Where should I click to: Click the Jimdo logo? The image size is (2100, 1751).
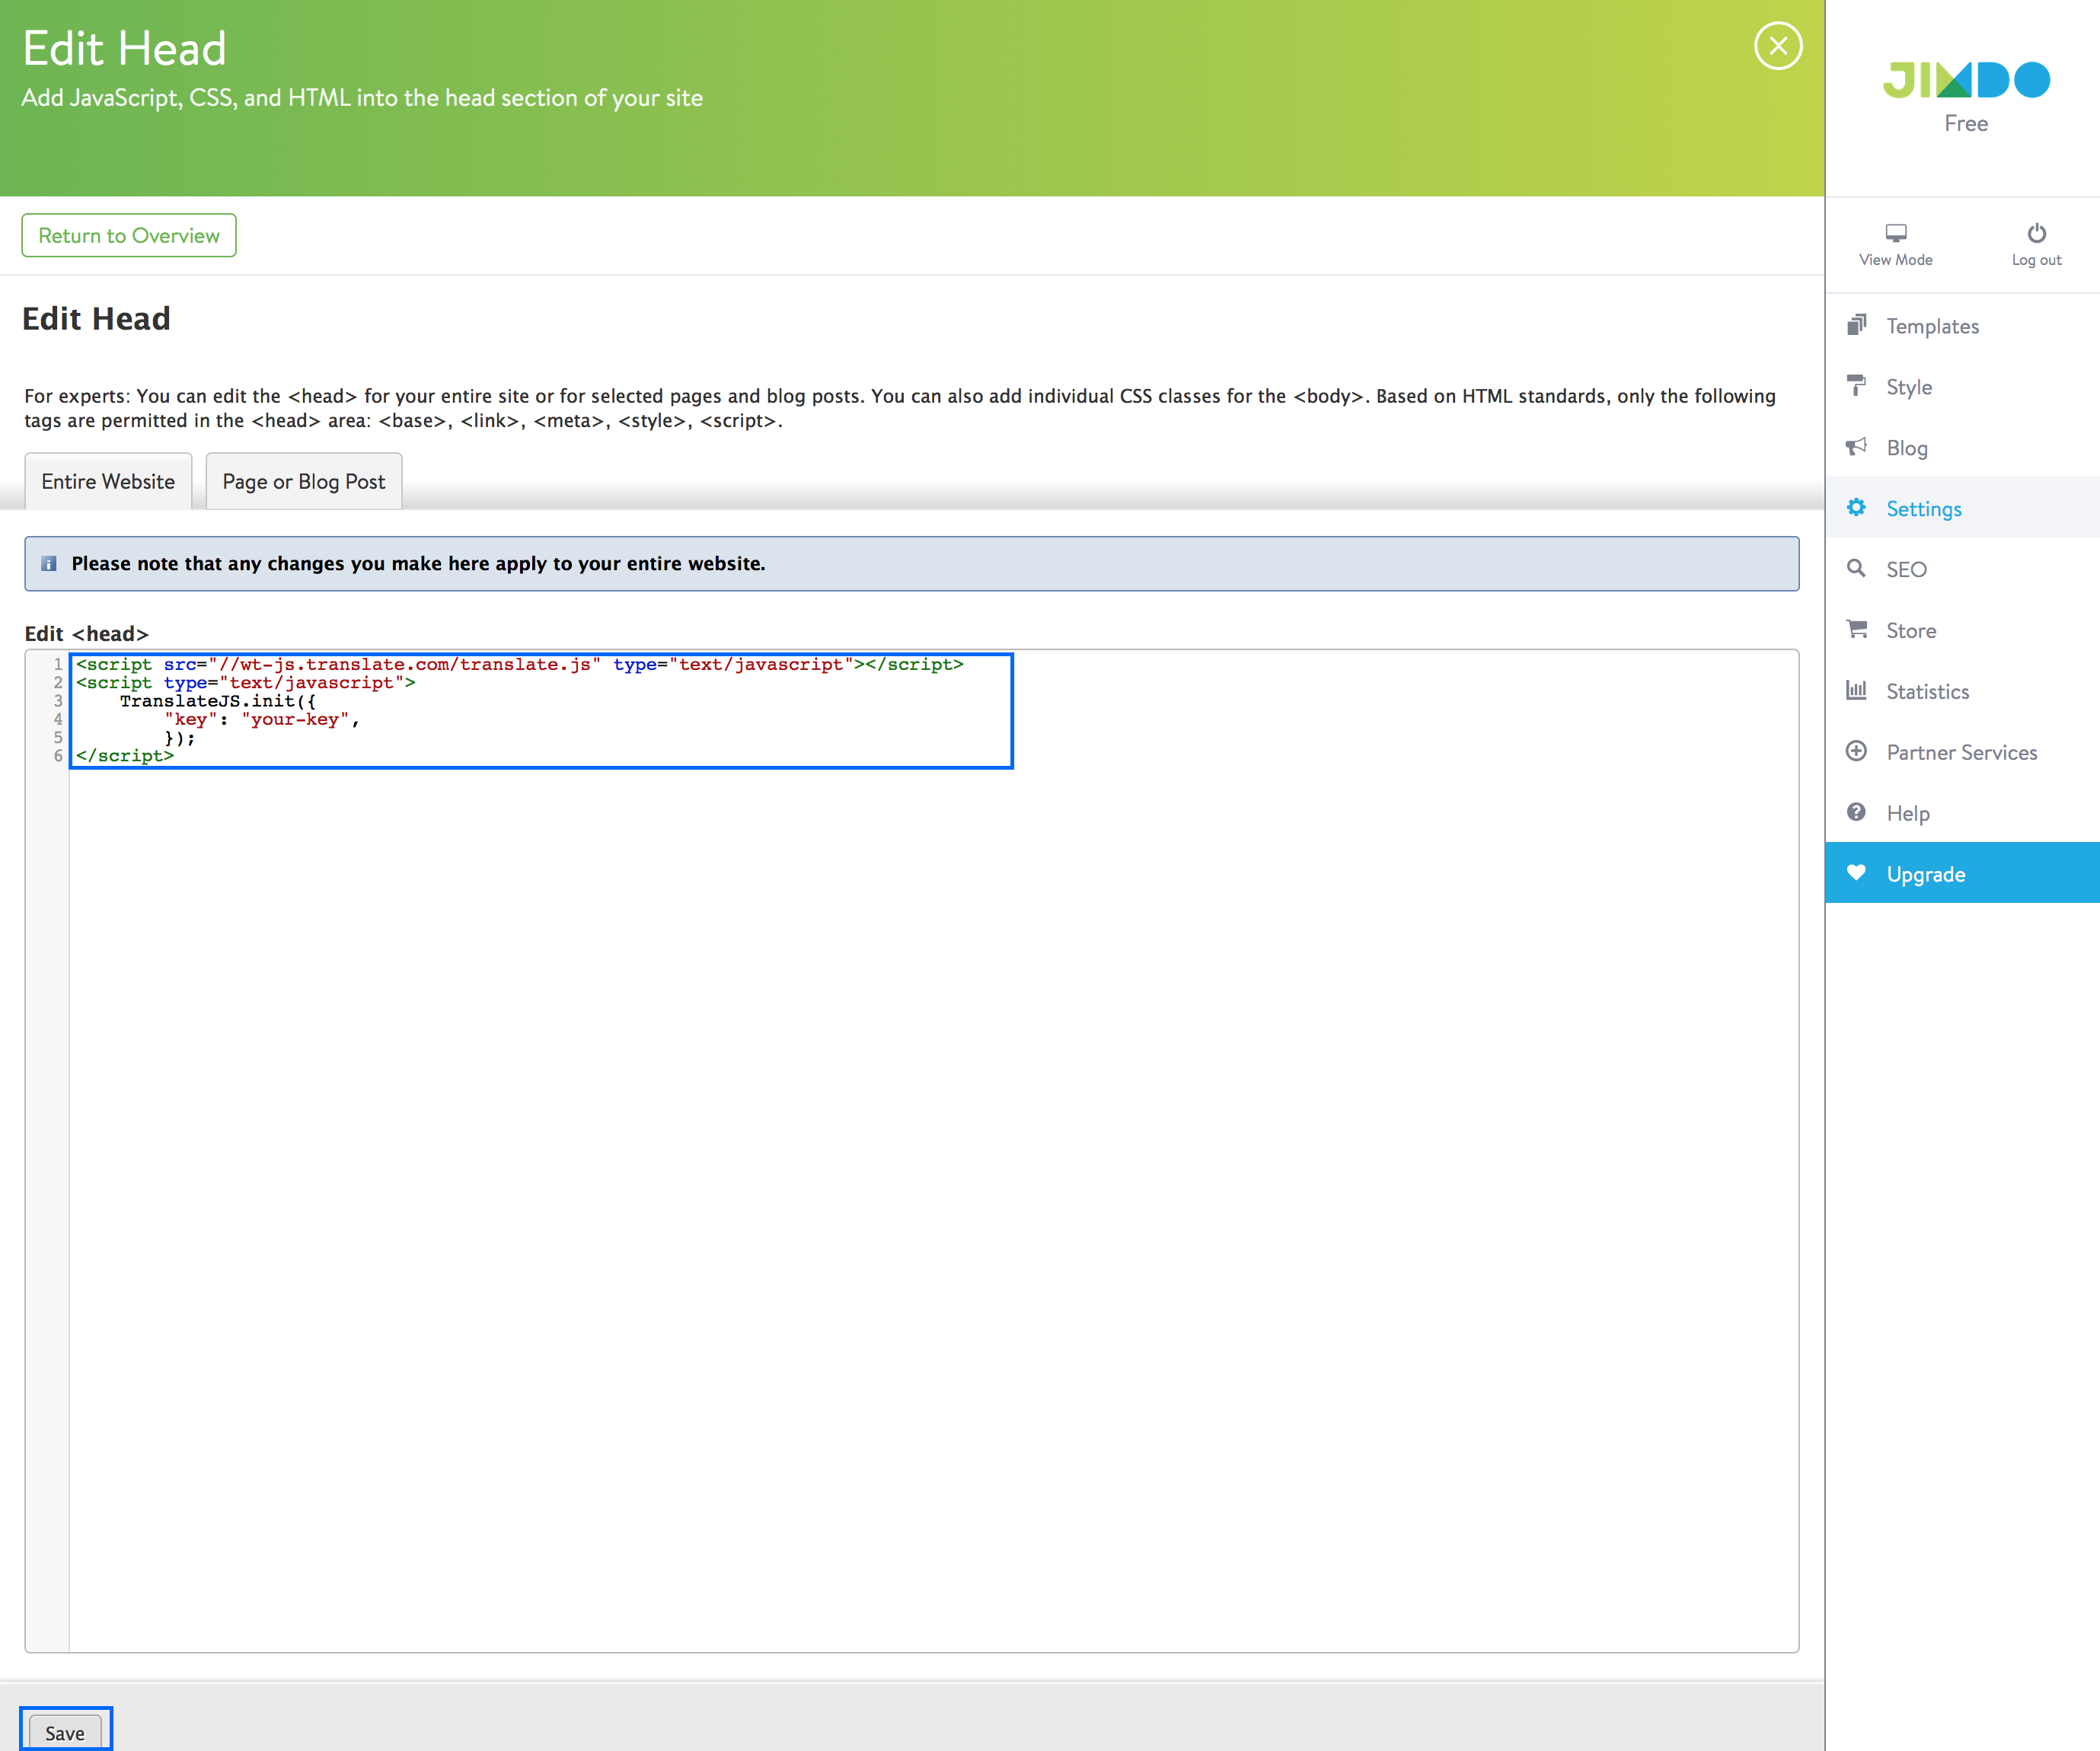[x=1965, y=80]
